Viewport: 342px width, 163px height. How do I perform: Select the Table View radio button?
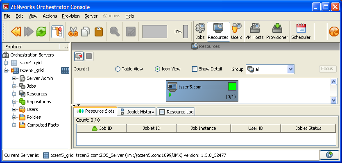click(x=118, y=69)
